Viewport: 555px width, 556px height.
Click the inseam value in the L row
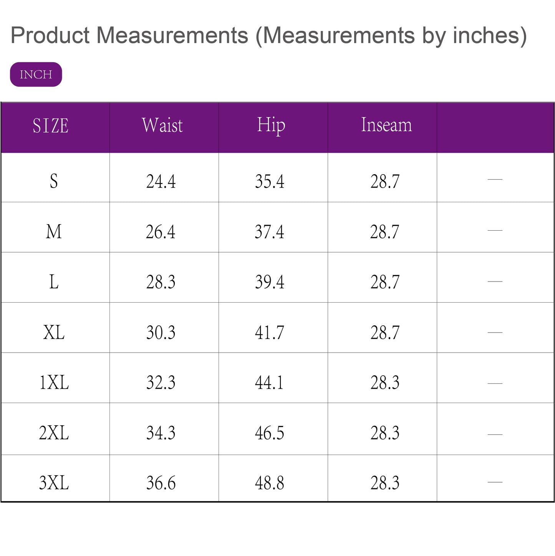tap(385, 282)
